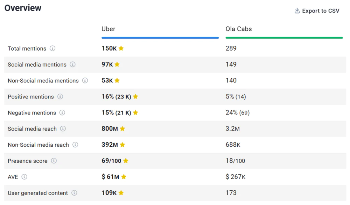Select the Ola Cabs column header
This screenshot has height=205, width=350.
coord(239,29)
